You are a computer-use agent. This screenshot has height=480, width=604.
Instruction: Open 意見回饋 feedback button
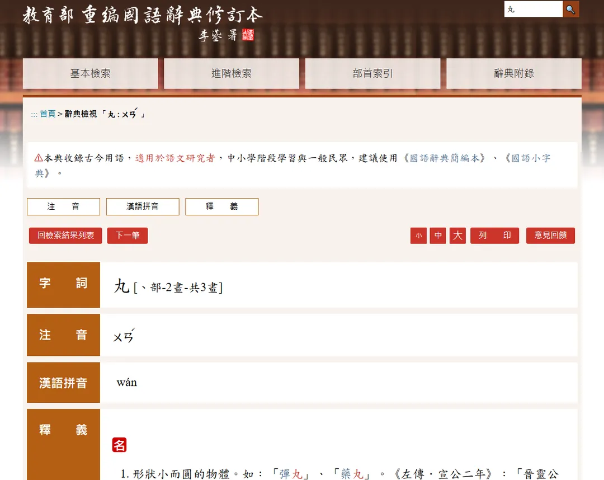(550, 236)
